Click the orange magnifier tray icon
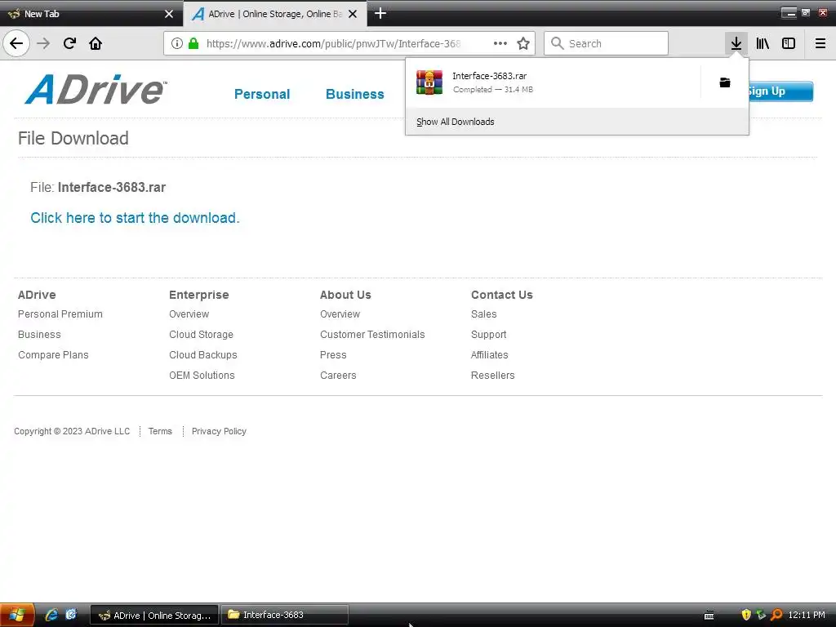Viewport: 836px width, 627px height. point(776,615)
